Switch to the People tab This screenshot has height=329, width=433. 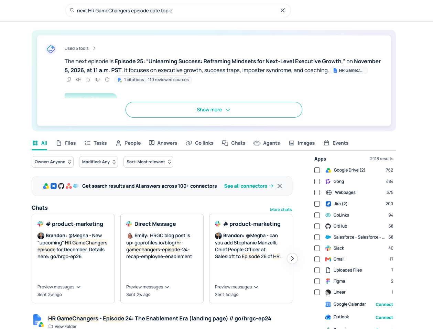click(x=128, y=143)
